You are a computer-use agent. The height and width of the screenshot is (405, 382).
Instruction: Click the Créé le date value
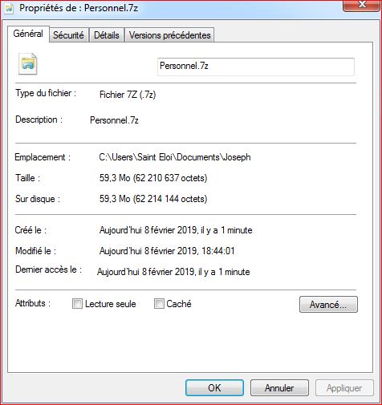tap(176, 230)
